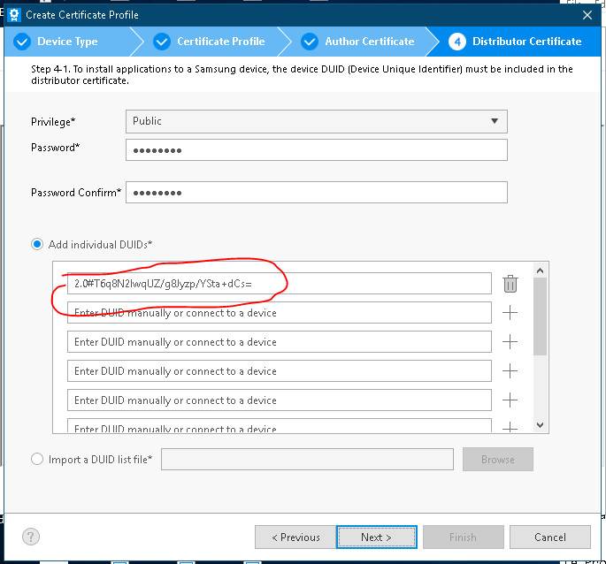Click the help question mark icon
Image resolution: width=606 pixels, height=564 pixels.
[x=31, y=537]
